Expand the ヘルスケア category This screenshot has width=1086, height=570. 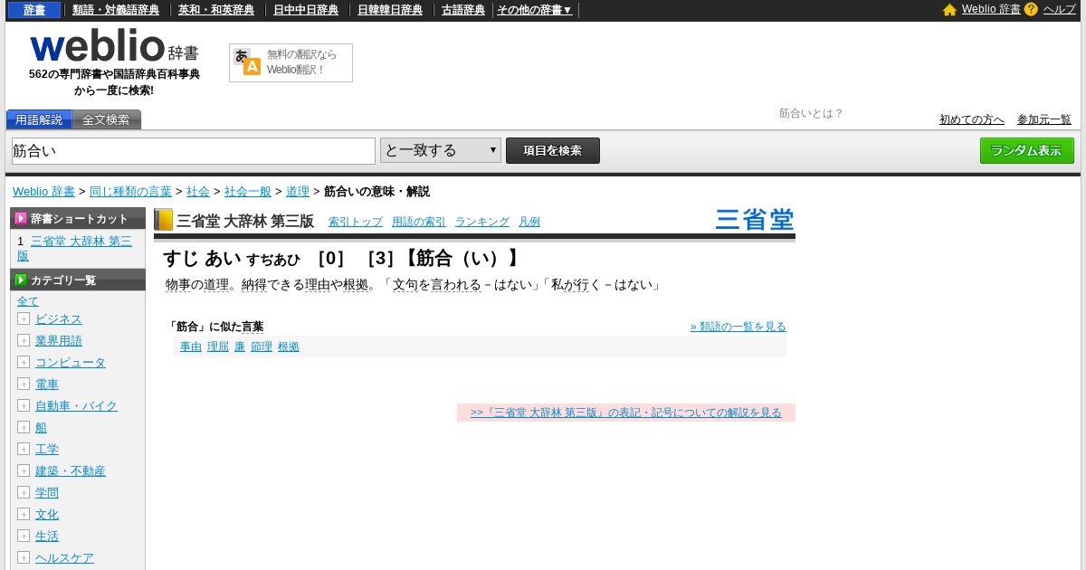[24, 557]
